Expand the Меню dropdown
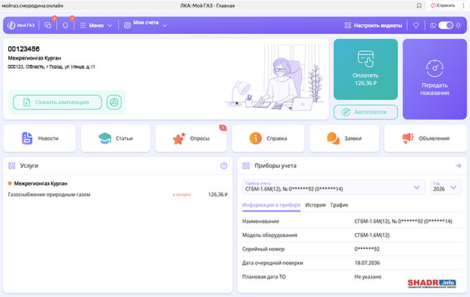Viewport: 470px width, 297px height. 96,26
